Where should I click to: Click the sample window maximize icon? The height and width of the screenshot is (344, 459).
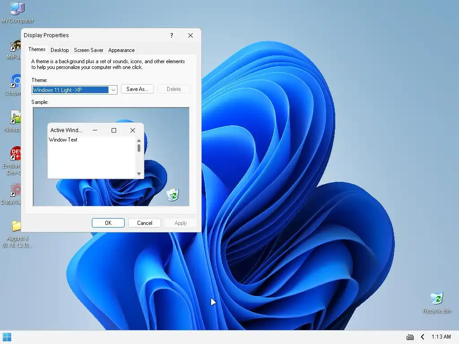tap(114, 130)
